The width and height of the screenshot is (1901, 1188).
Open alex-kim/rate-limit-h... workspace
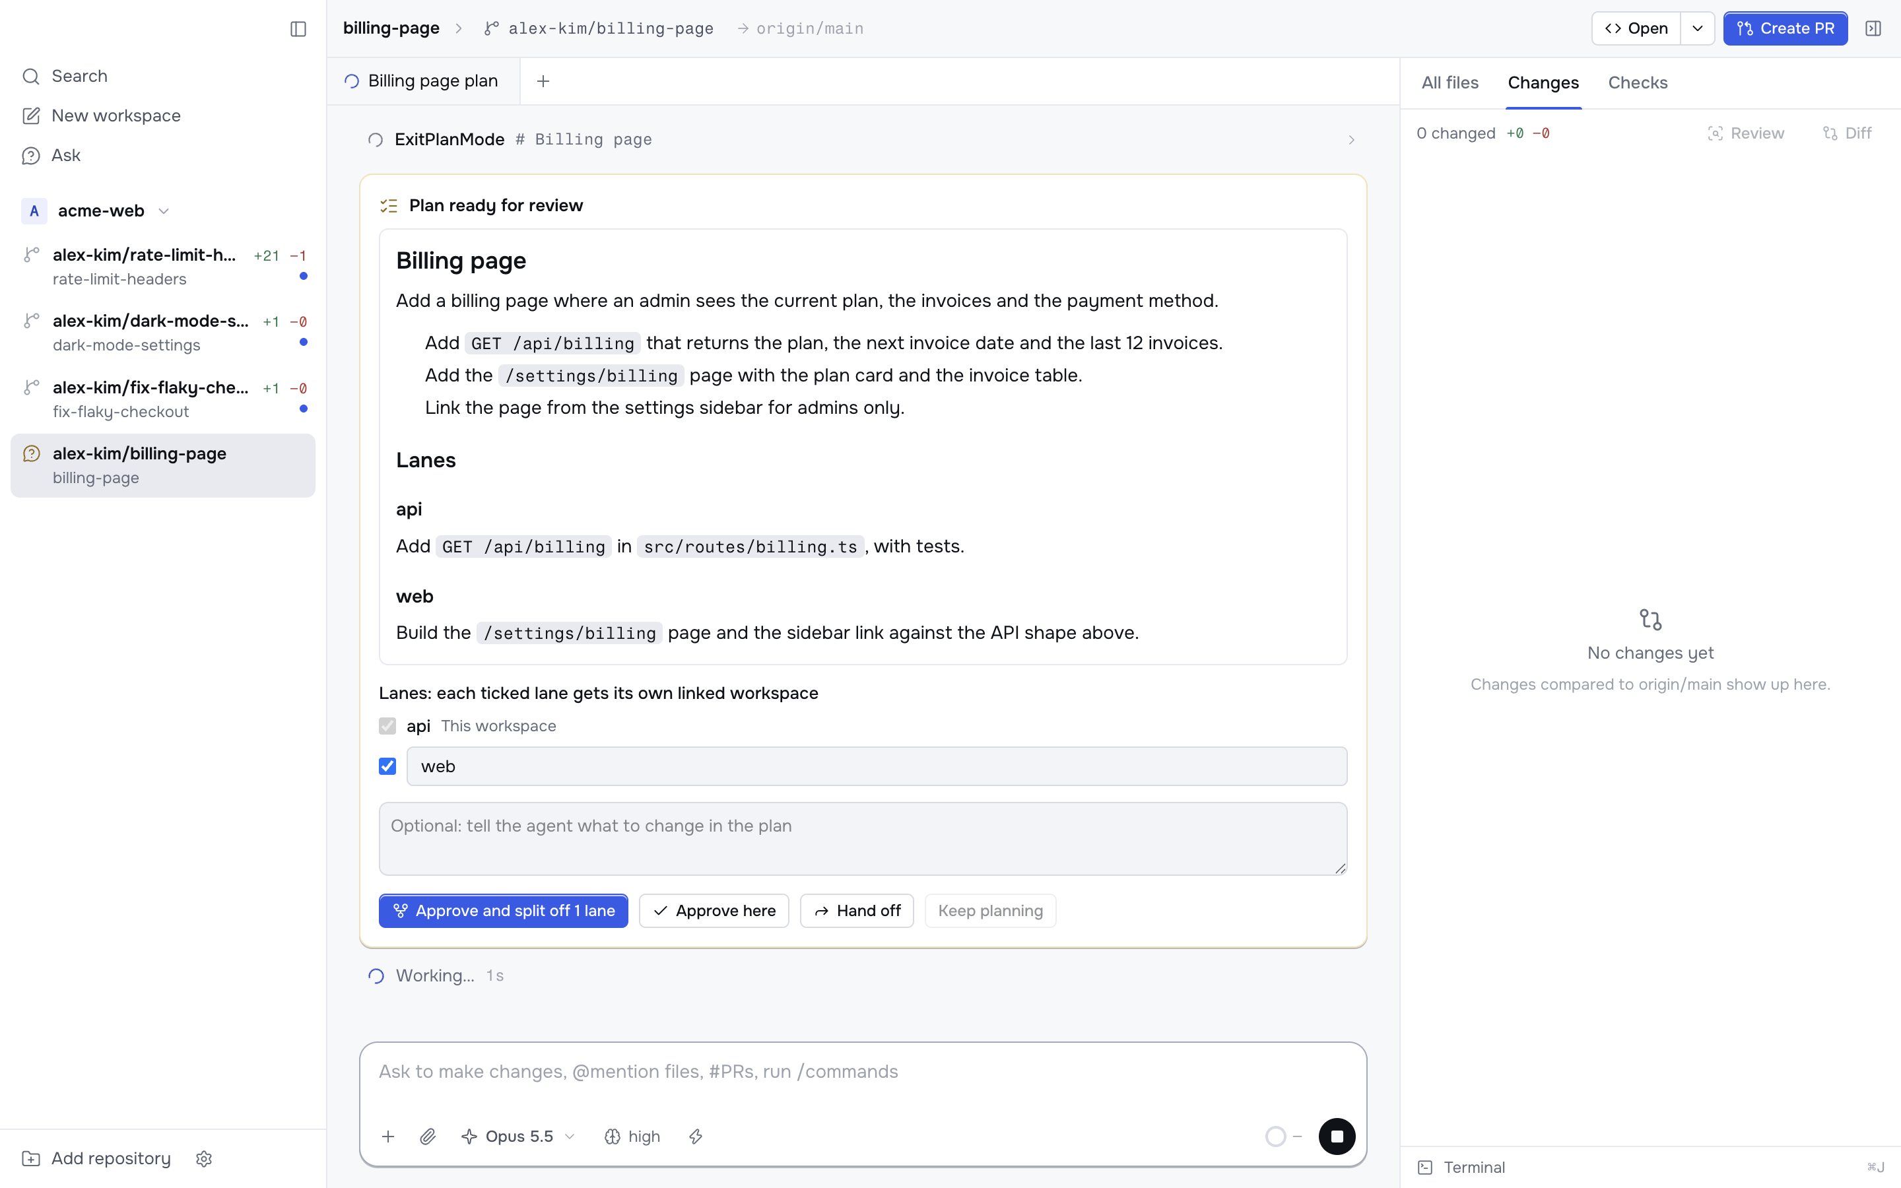(164, 267)
